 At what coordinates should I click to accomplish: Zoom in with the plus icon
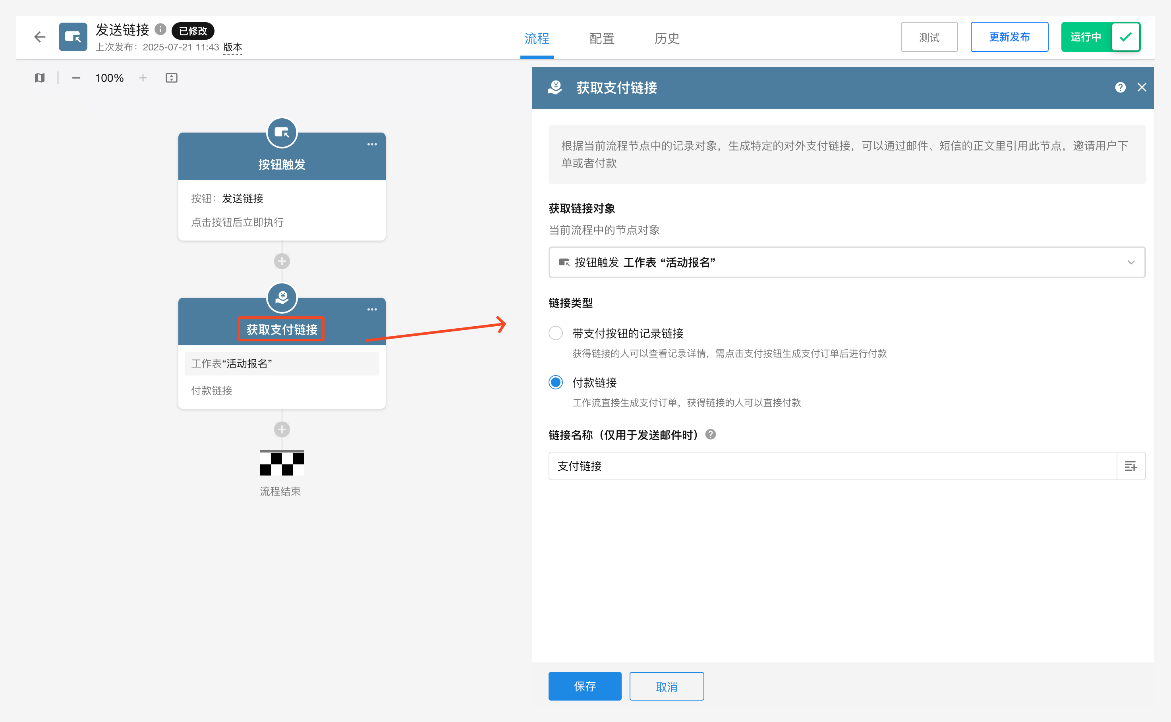pyautogui.click(x=143, y=78)
